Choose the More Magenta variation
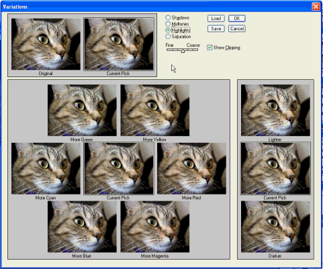Viewport: 323px width, 269px height. [155, 227]
